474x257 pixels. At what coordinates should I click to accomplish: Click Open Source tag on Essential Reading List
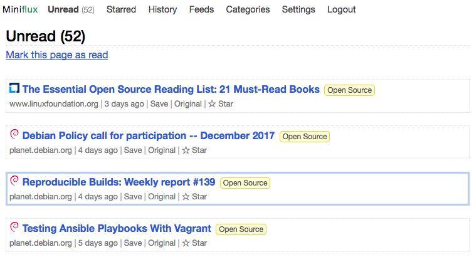349,90
